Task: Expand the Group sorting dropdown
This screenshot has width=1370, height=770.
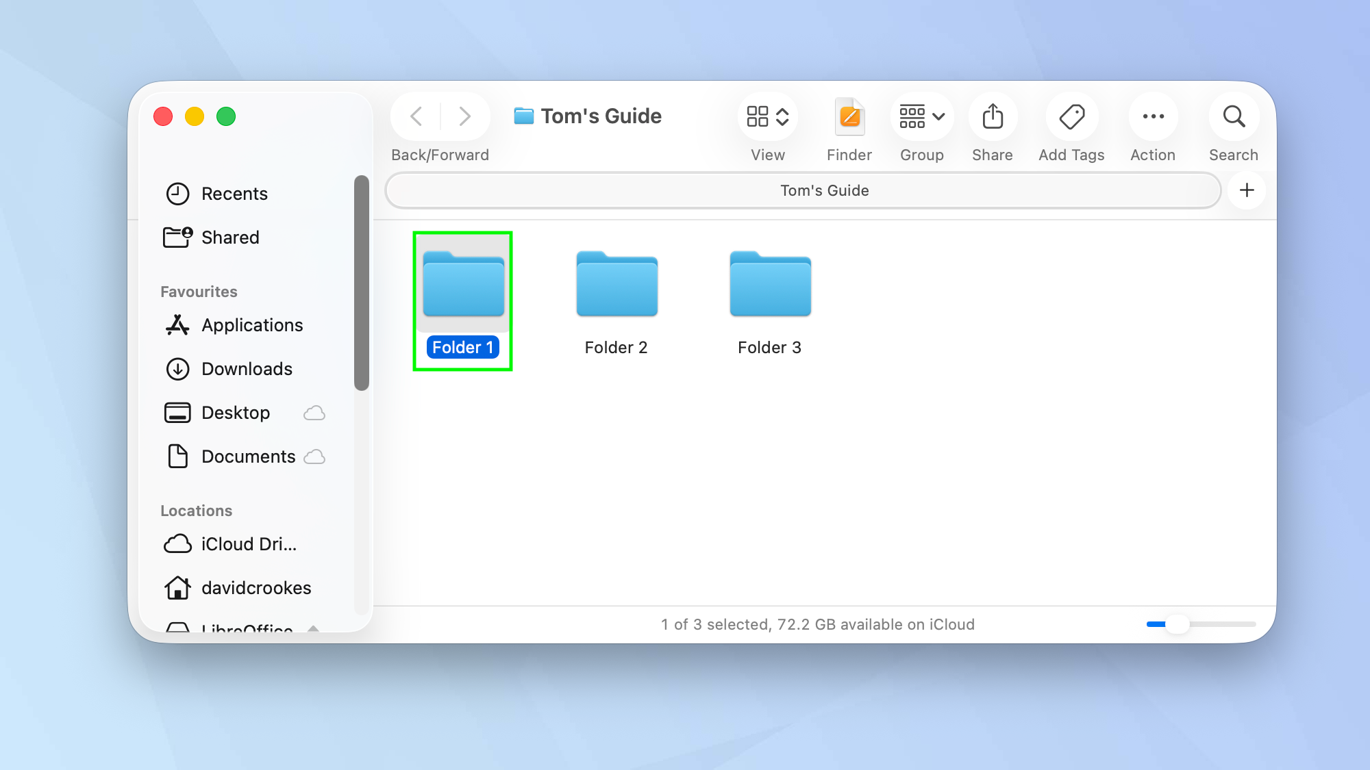Action: (921, 116)
